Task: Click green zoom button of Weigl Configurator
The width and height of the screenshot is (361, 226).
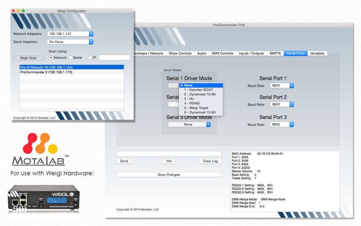Action: [23, 11]
